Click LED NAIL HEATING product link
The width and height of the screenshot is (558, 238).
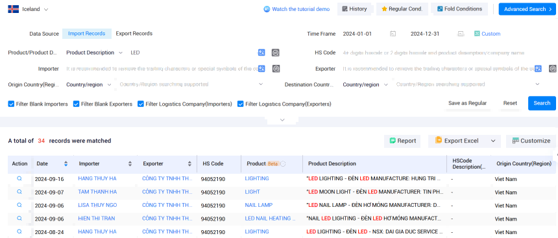(x=270, y=218)
